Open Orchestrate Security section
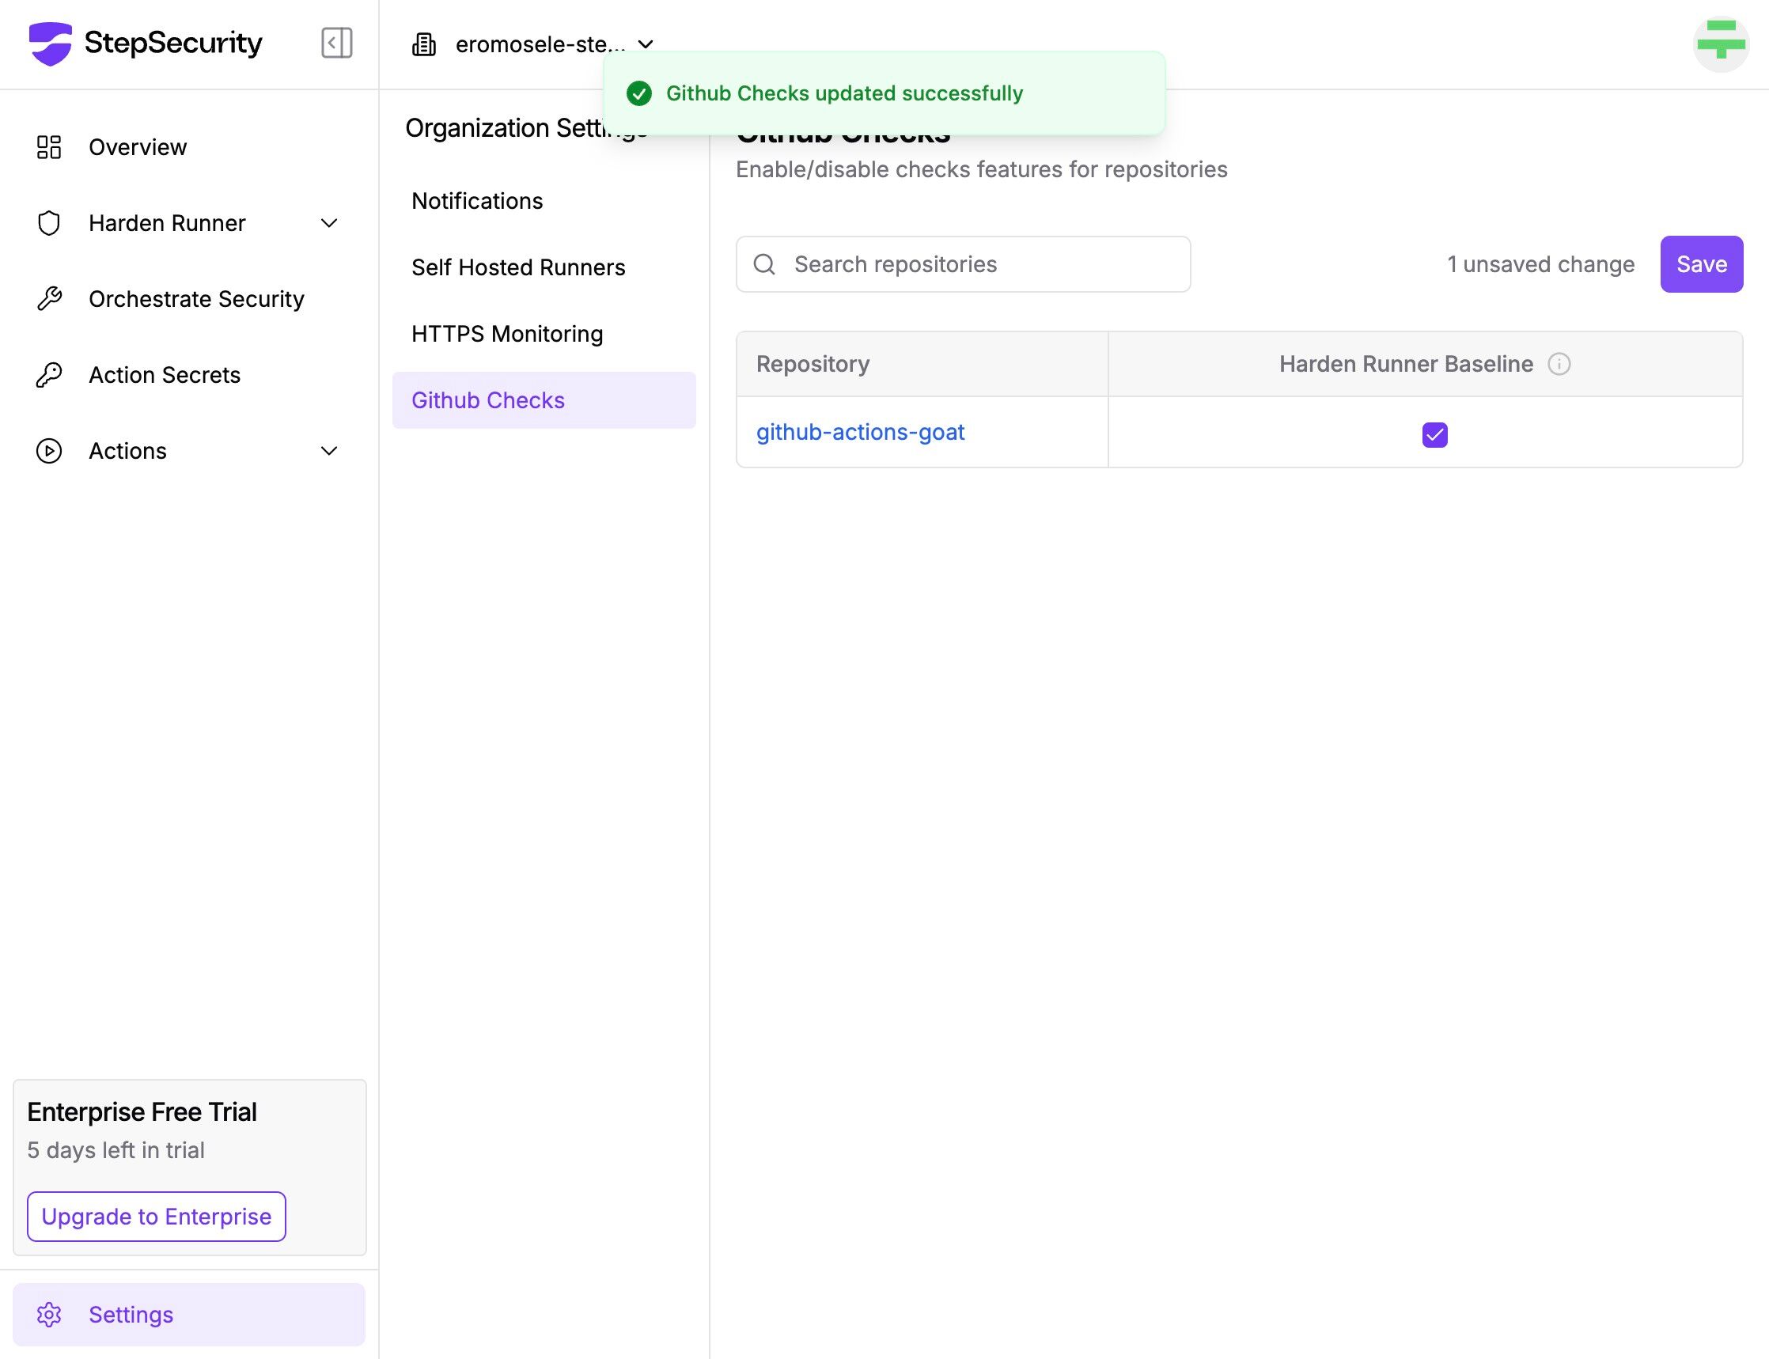 click(x=188, y=299)
